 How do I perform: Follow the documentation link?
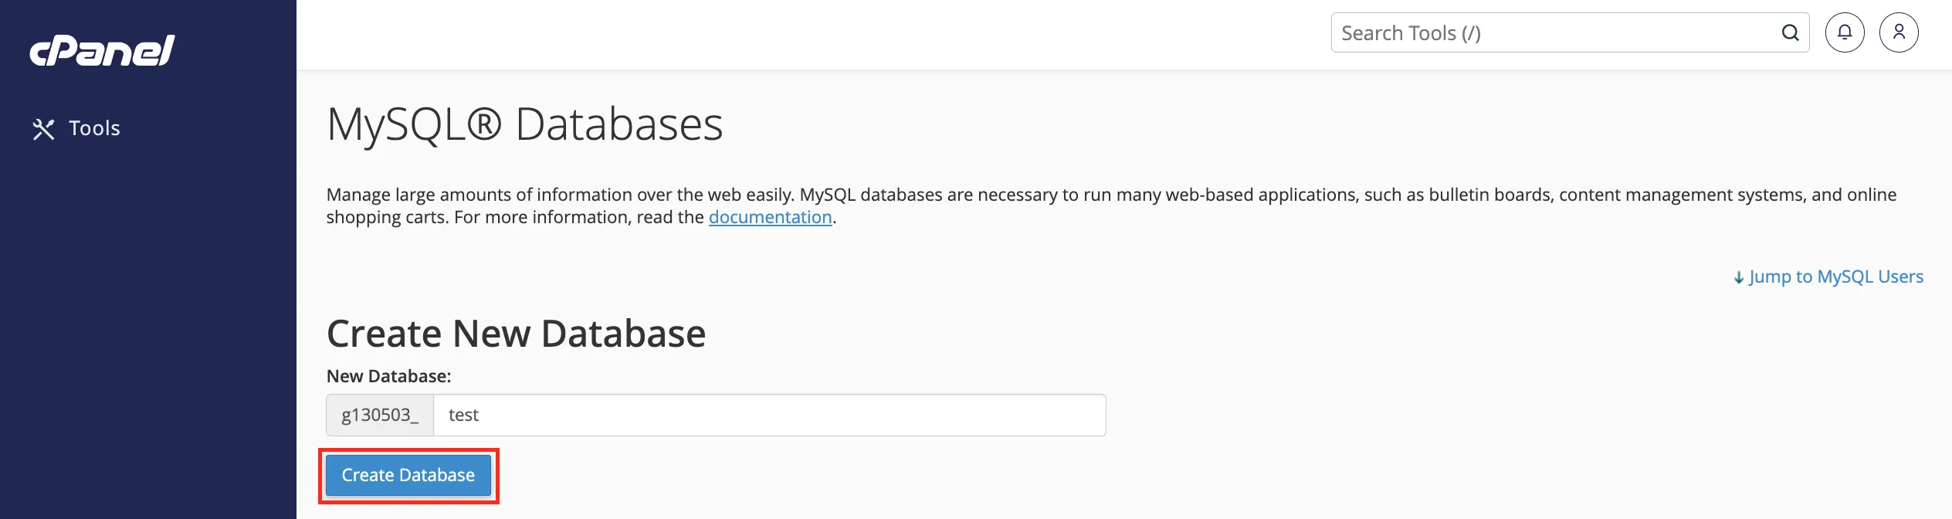tap(770, 217)
